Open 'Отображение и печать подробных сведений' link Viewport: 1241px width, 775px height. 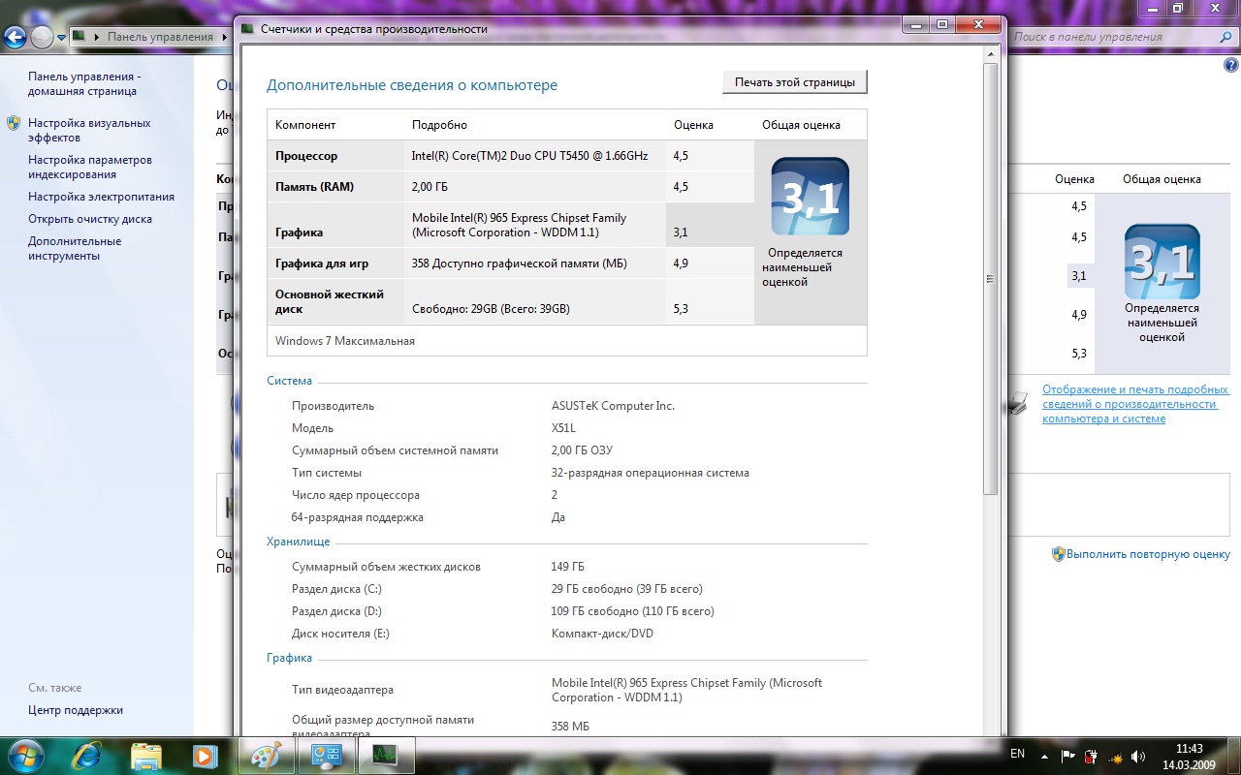tap(1135, 404)
